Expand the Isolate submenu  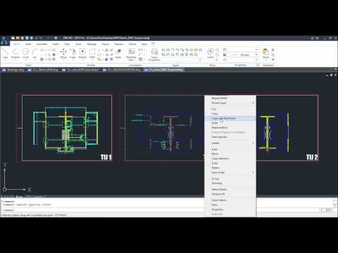[231, 143]
